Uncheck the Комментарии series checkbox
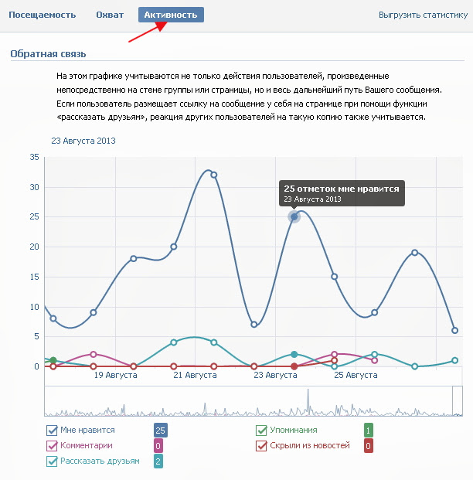The height and width of the screenshot is (480, 473). coord(52,446)
